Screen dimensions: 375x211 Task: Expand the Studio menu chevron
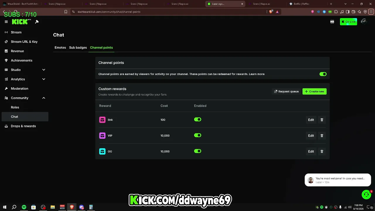44,70
